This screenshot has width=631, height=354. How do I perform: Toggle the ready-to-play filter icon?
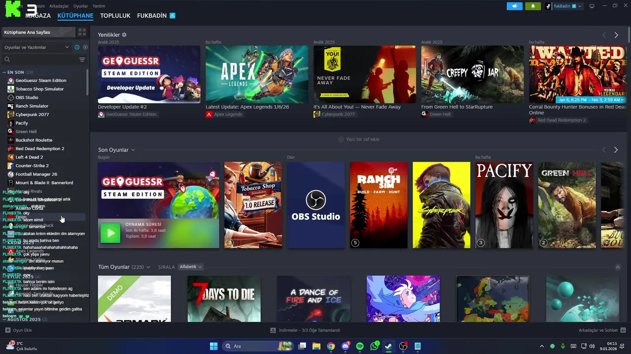point(85,47)
